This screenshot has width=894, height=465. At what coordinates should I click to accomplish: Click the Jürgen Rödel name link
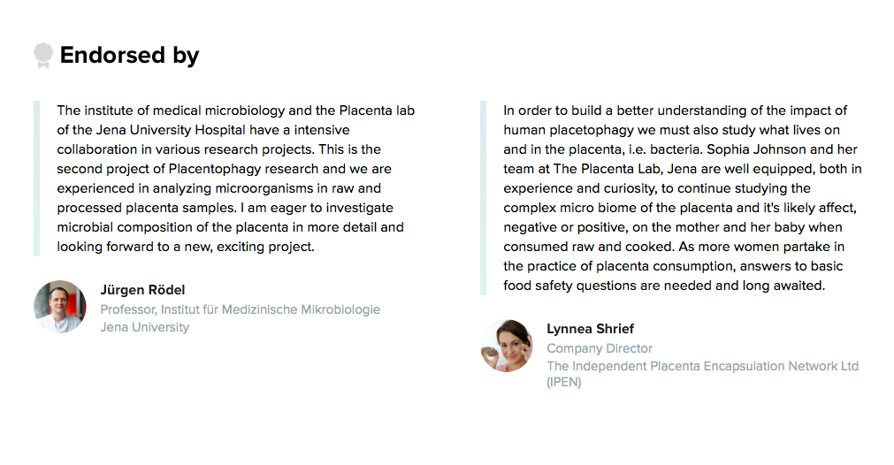tap(142, 290)
